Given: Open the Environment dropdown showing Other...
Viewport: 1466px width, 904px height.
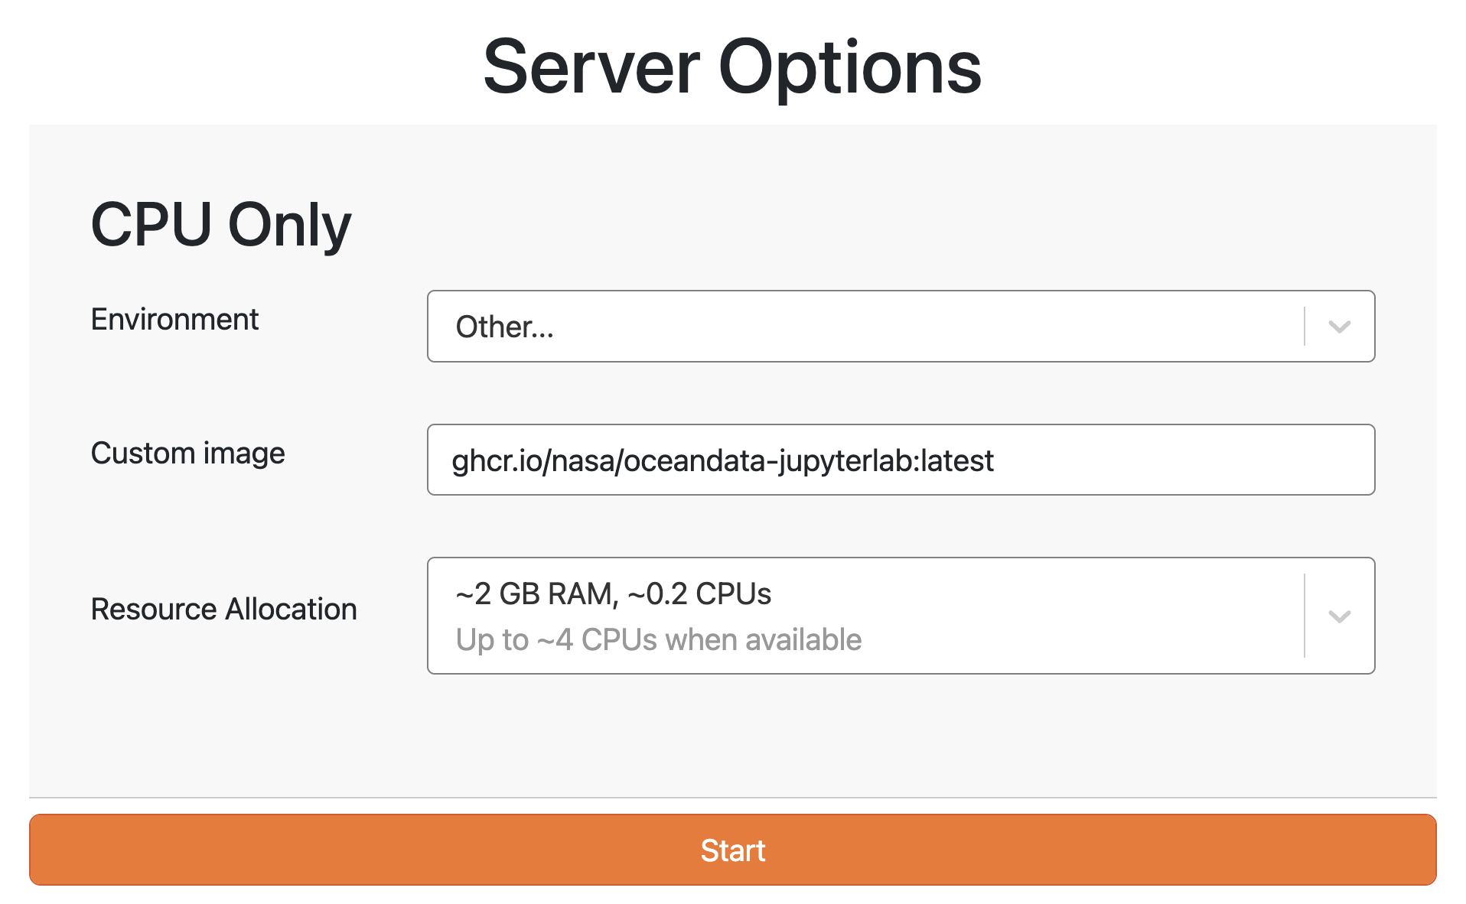Looking at the screenshot, I should (865, 327).
